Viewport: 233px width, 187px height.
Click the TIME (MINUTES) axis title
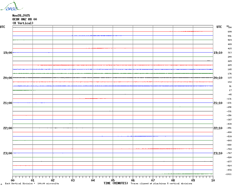coord(116,183)
